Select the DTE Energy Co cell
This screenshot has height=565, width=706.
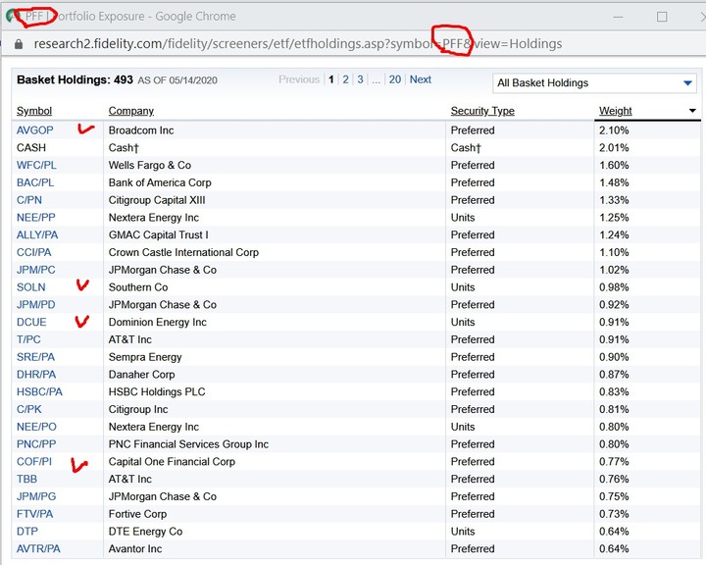[145, 532]
